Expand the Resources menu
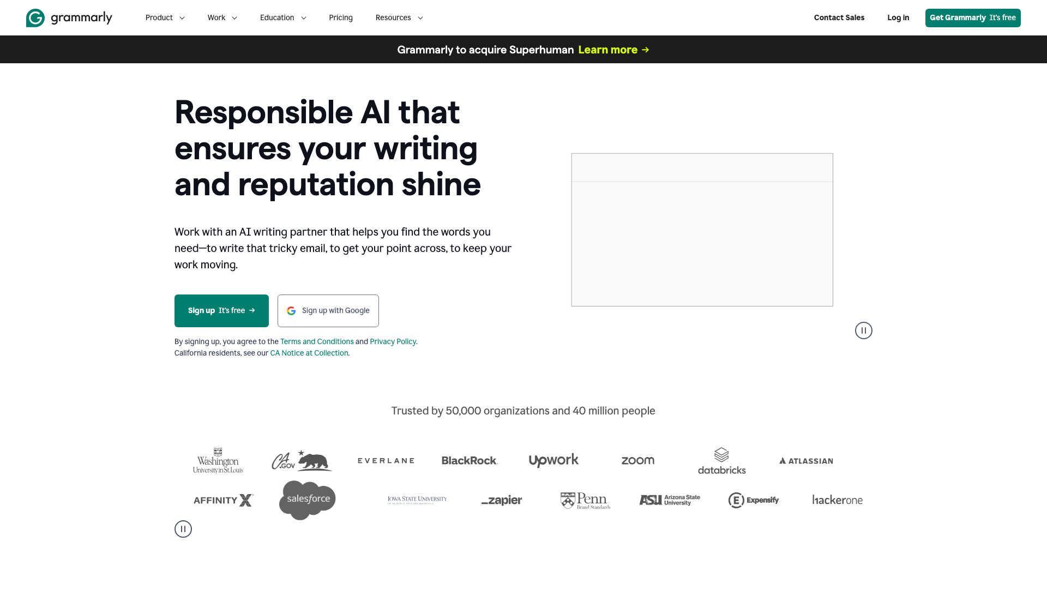The width and height of the screenshot is (1047, 589). click(x=399, y=17)
